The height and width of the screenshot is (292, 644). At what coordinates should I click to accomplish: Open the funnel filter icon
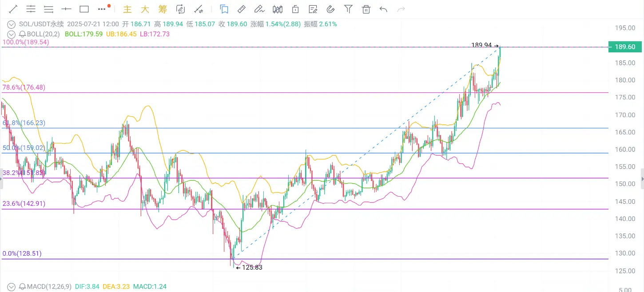(349, 9)
